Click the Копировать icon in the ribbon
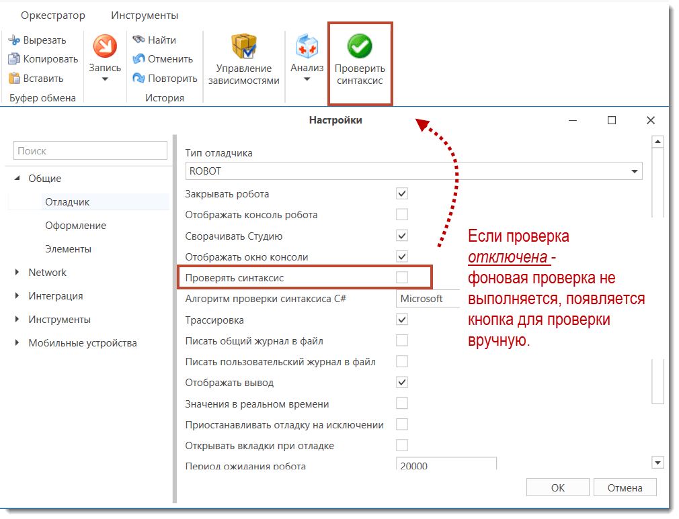 14,59
